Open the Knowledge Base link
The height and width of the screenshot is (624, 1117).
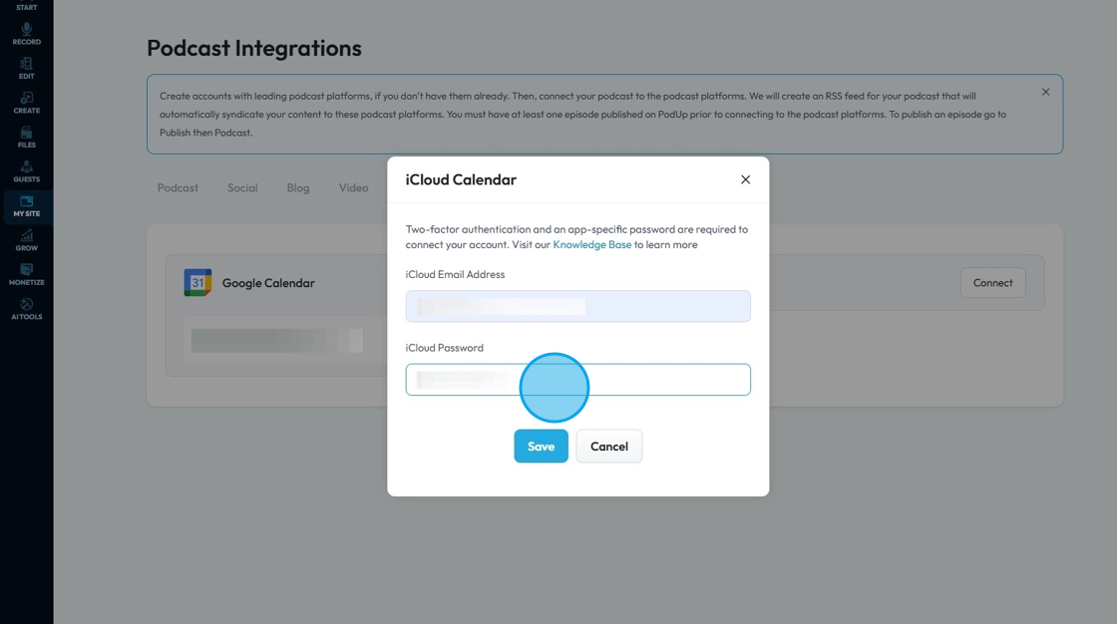pos(591,244)
